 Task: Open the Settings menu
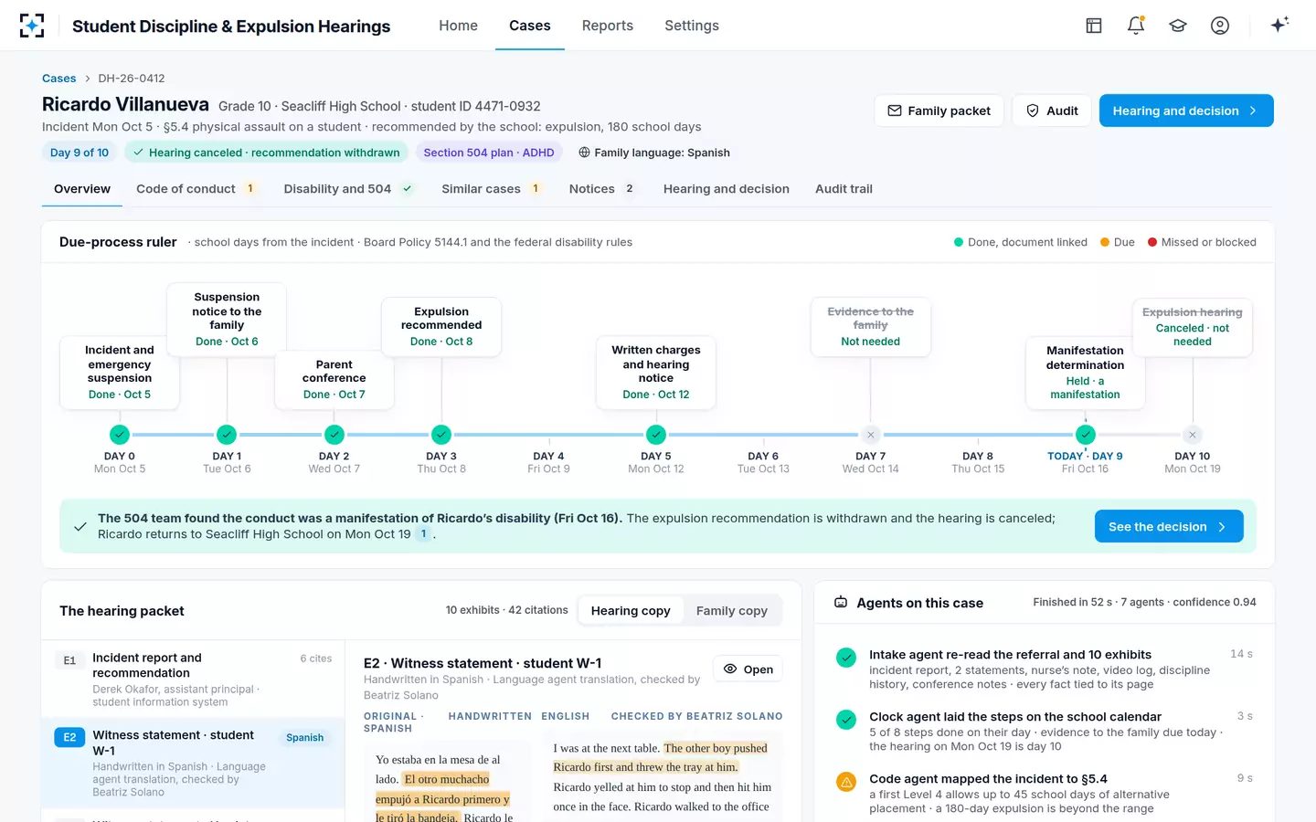(692, 26)
